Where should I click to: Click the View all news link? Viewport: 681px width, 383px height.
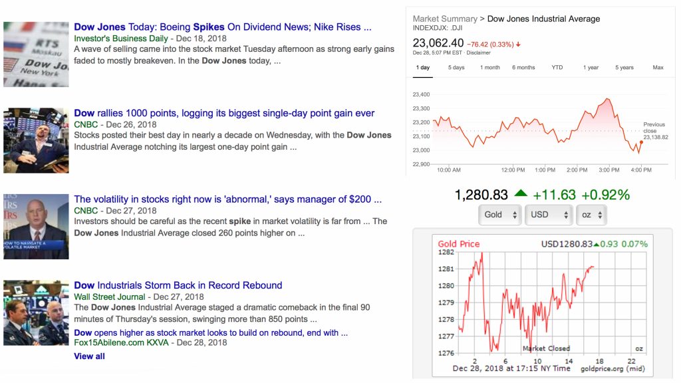pyautogui.click(x=89, y=356)
